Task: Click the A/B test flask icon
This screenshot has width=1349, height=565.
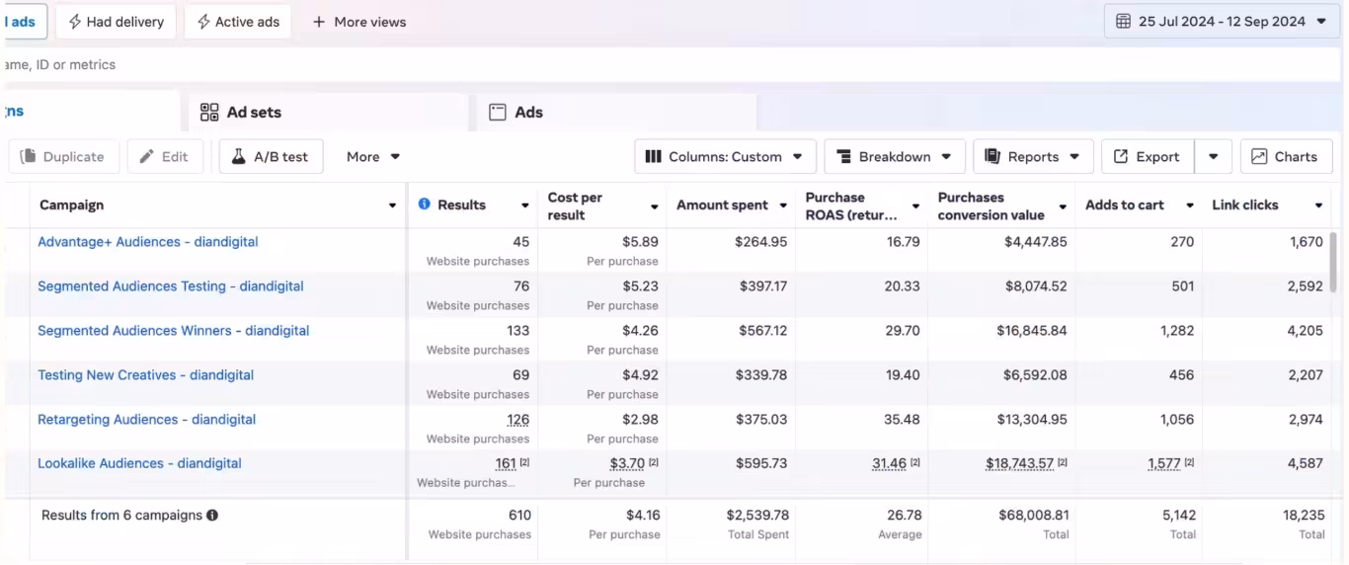Action: [x=238, y=156]
